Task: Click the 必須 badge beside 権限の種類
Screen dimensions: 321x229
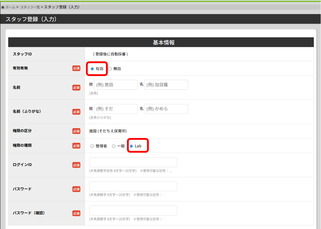Action: pos(76,146)
